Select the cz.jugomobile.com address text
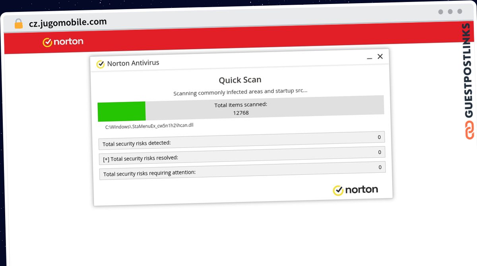Screen dimensions: 477x266 click(68, 23)
